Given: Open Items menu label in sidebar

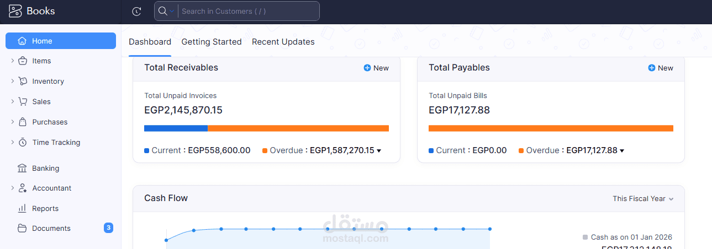Looking at the screenshot, I should pos(41,61).
